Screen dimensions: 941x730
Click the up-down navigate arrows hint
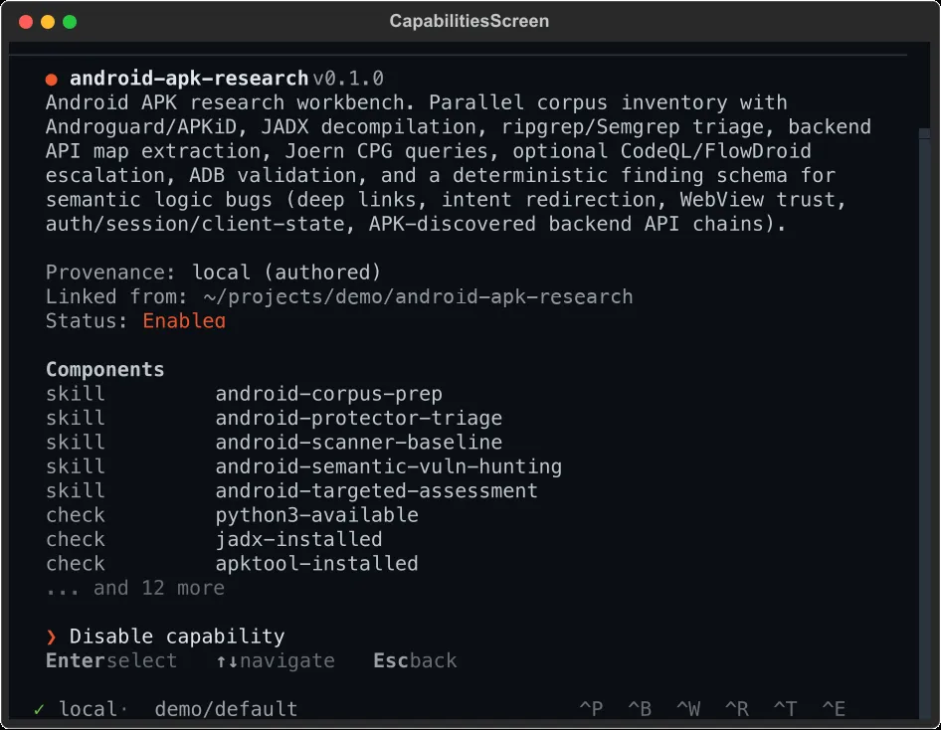pos(276,661)
